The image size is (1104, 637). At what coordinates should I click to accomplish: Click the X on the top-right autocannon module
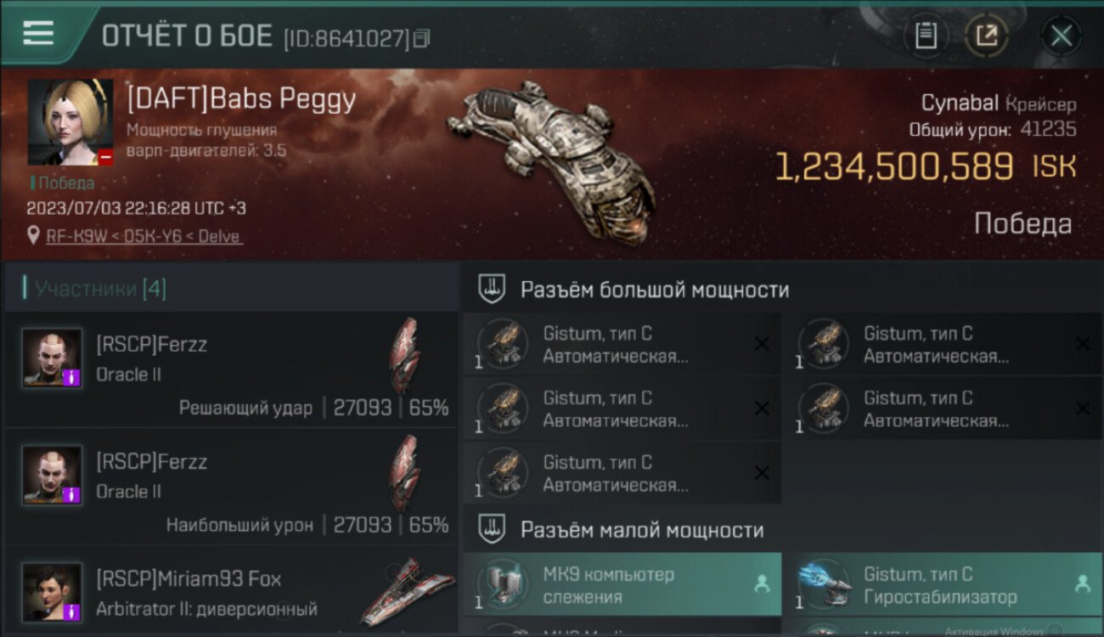[x=1083, y=344]
